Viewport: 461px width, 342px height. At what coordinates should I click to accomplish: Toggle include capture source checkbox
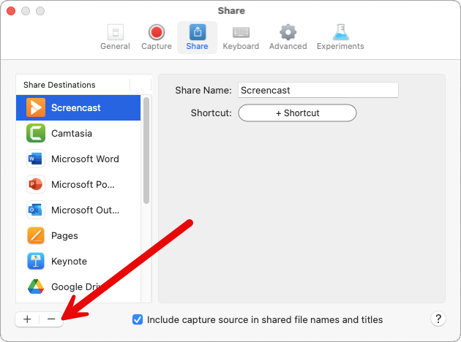pyautogui.click(x=138, y=319)
